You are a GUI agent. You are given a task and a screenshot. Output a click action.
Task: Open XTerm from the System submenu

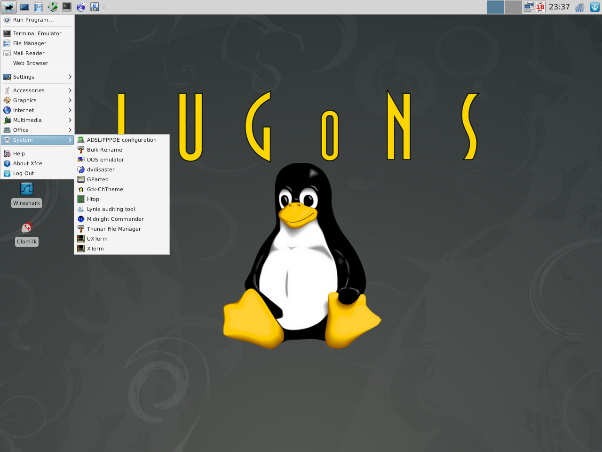pyautogui.click(x=122, y=249)
